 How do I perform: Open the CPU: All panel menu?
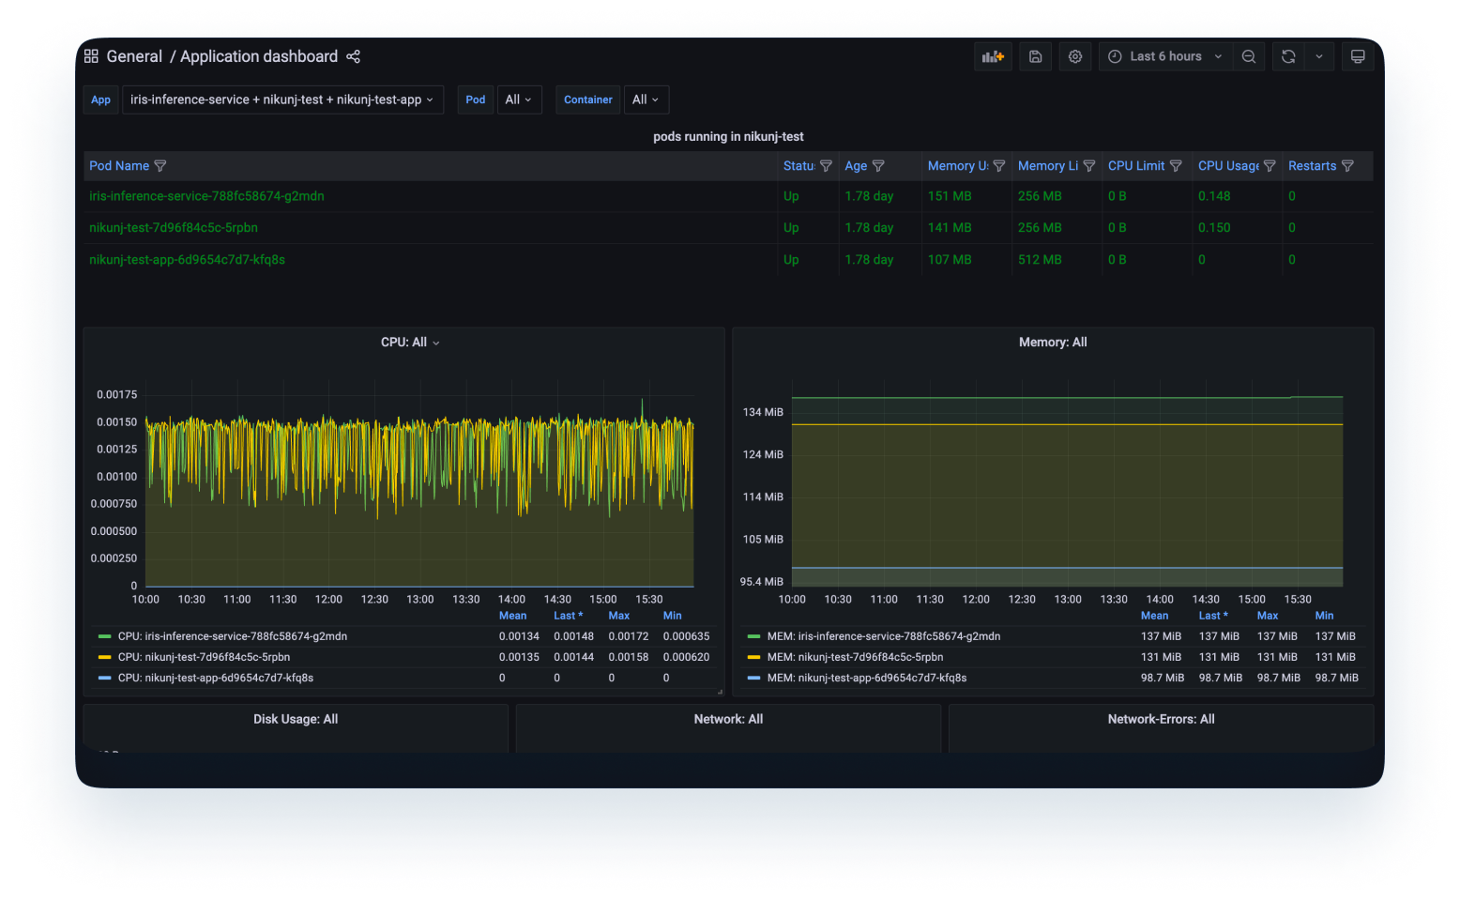pos(409,343)
